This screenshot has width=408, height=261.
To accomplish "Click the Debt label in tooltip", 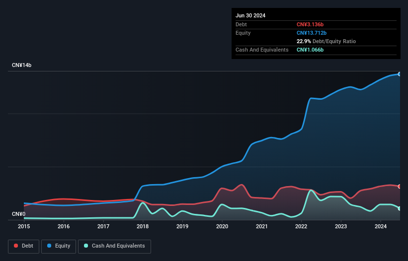I will [241, 24].
